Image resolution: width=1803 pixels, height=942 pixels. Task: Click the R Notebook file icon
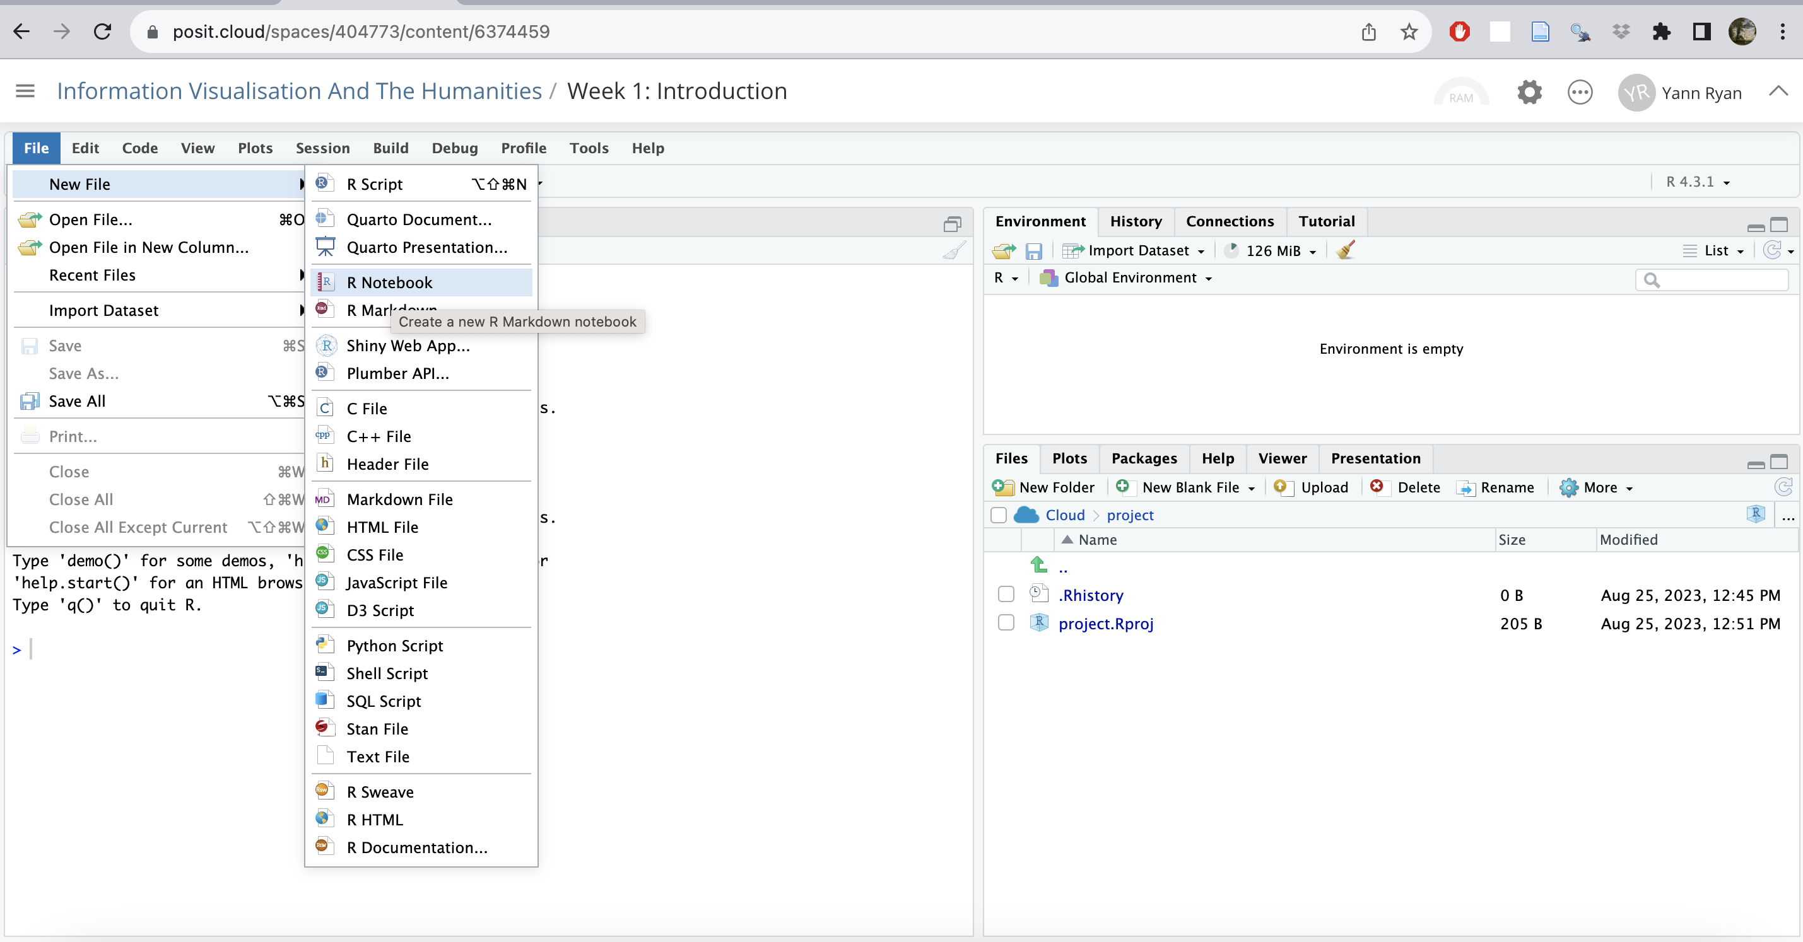coord(325,282)
